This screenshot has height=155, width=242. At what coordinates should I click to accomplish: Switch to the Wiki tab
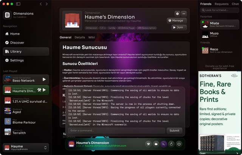[92, 37]
